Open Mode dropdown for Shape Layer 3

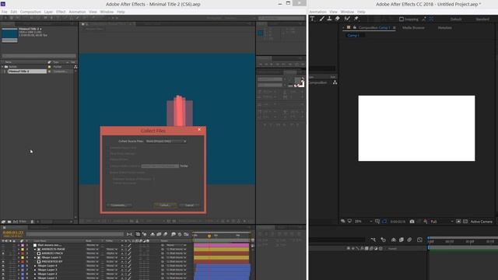[x=93, y=270]
